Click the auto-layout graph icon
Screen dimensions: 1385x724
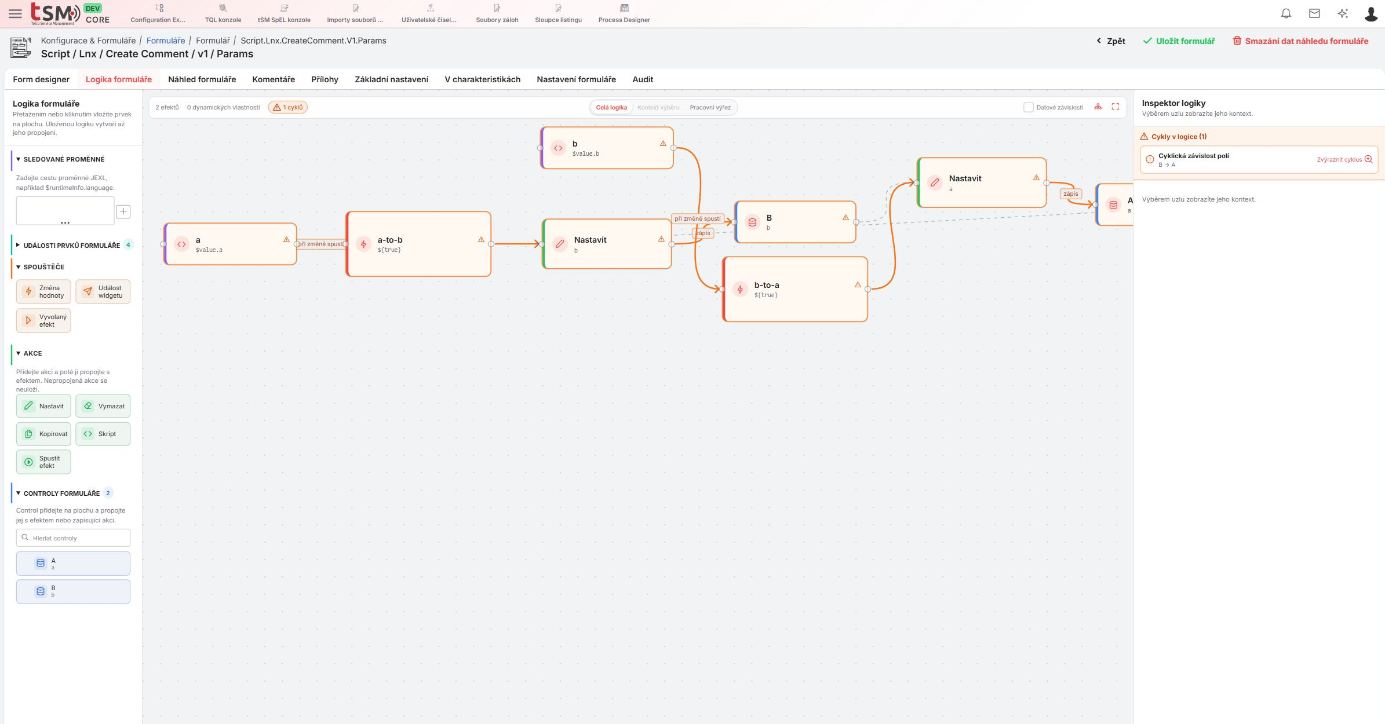coord(1098,107)
